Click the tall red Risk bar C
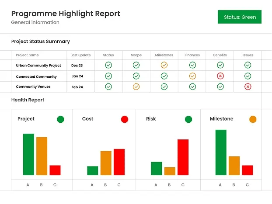272x204 pixels. tap(183, 157)
